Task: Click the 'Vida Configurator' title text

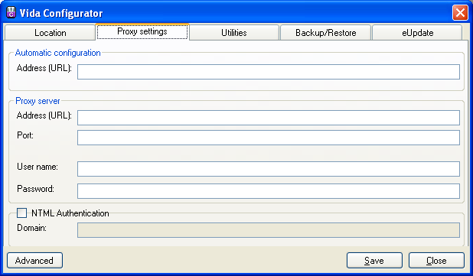Action: pos(61,13)
